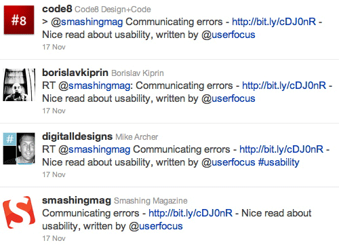
Task: Open digitalldesigns' profile picture
Action: [x=19, y=149]
